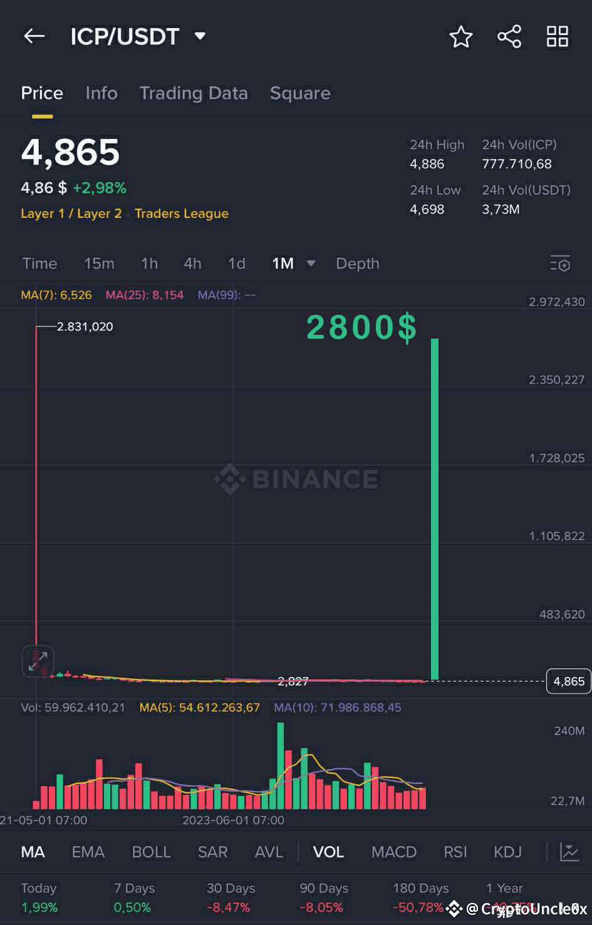Toggle the MACD indicator
Image resolution: width=592 pixels, height=925 pixels.
(x=393, y=852)
